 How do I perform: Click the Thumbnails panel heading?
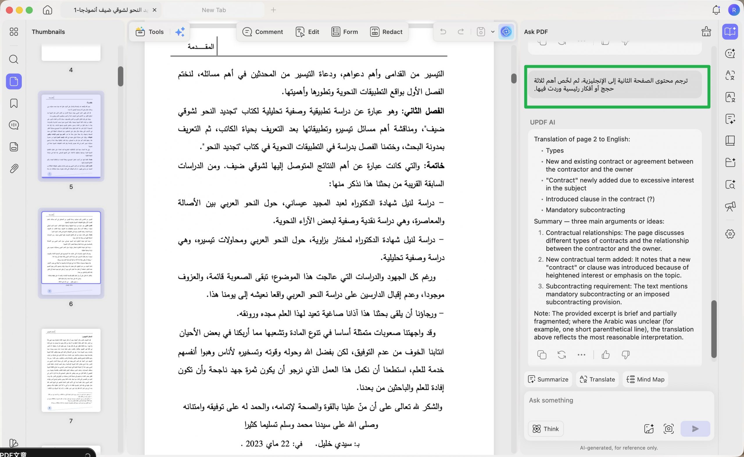48,32
